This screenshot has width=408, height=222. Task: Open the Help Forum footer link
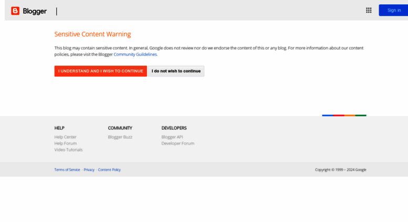click(66, 143)
